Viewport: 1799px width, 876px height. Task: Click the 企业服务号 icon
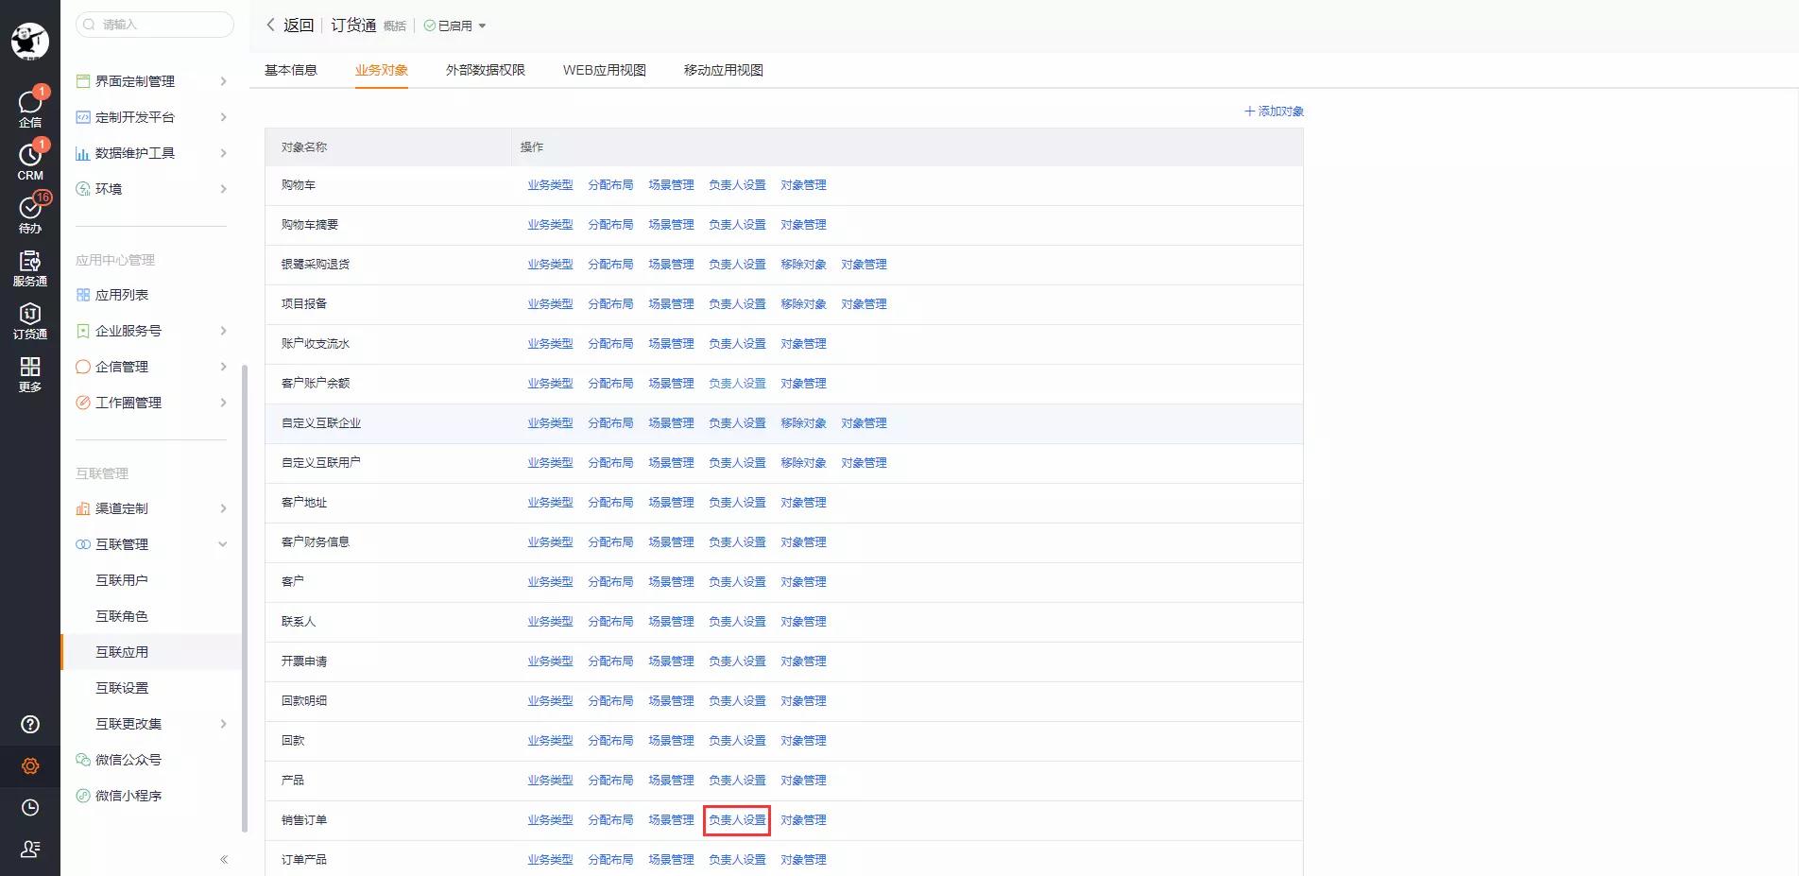point(83,331)
